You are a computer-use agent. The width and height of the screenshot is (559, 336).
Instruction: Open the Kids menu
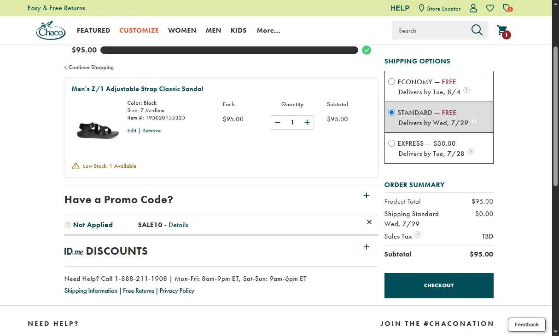click(239, 30)
